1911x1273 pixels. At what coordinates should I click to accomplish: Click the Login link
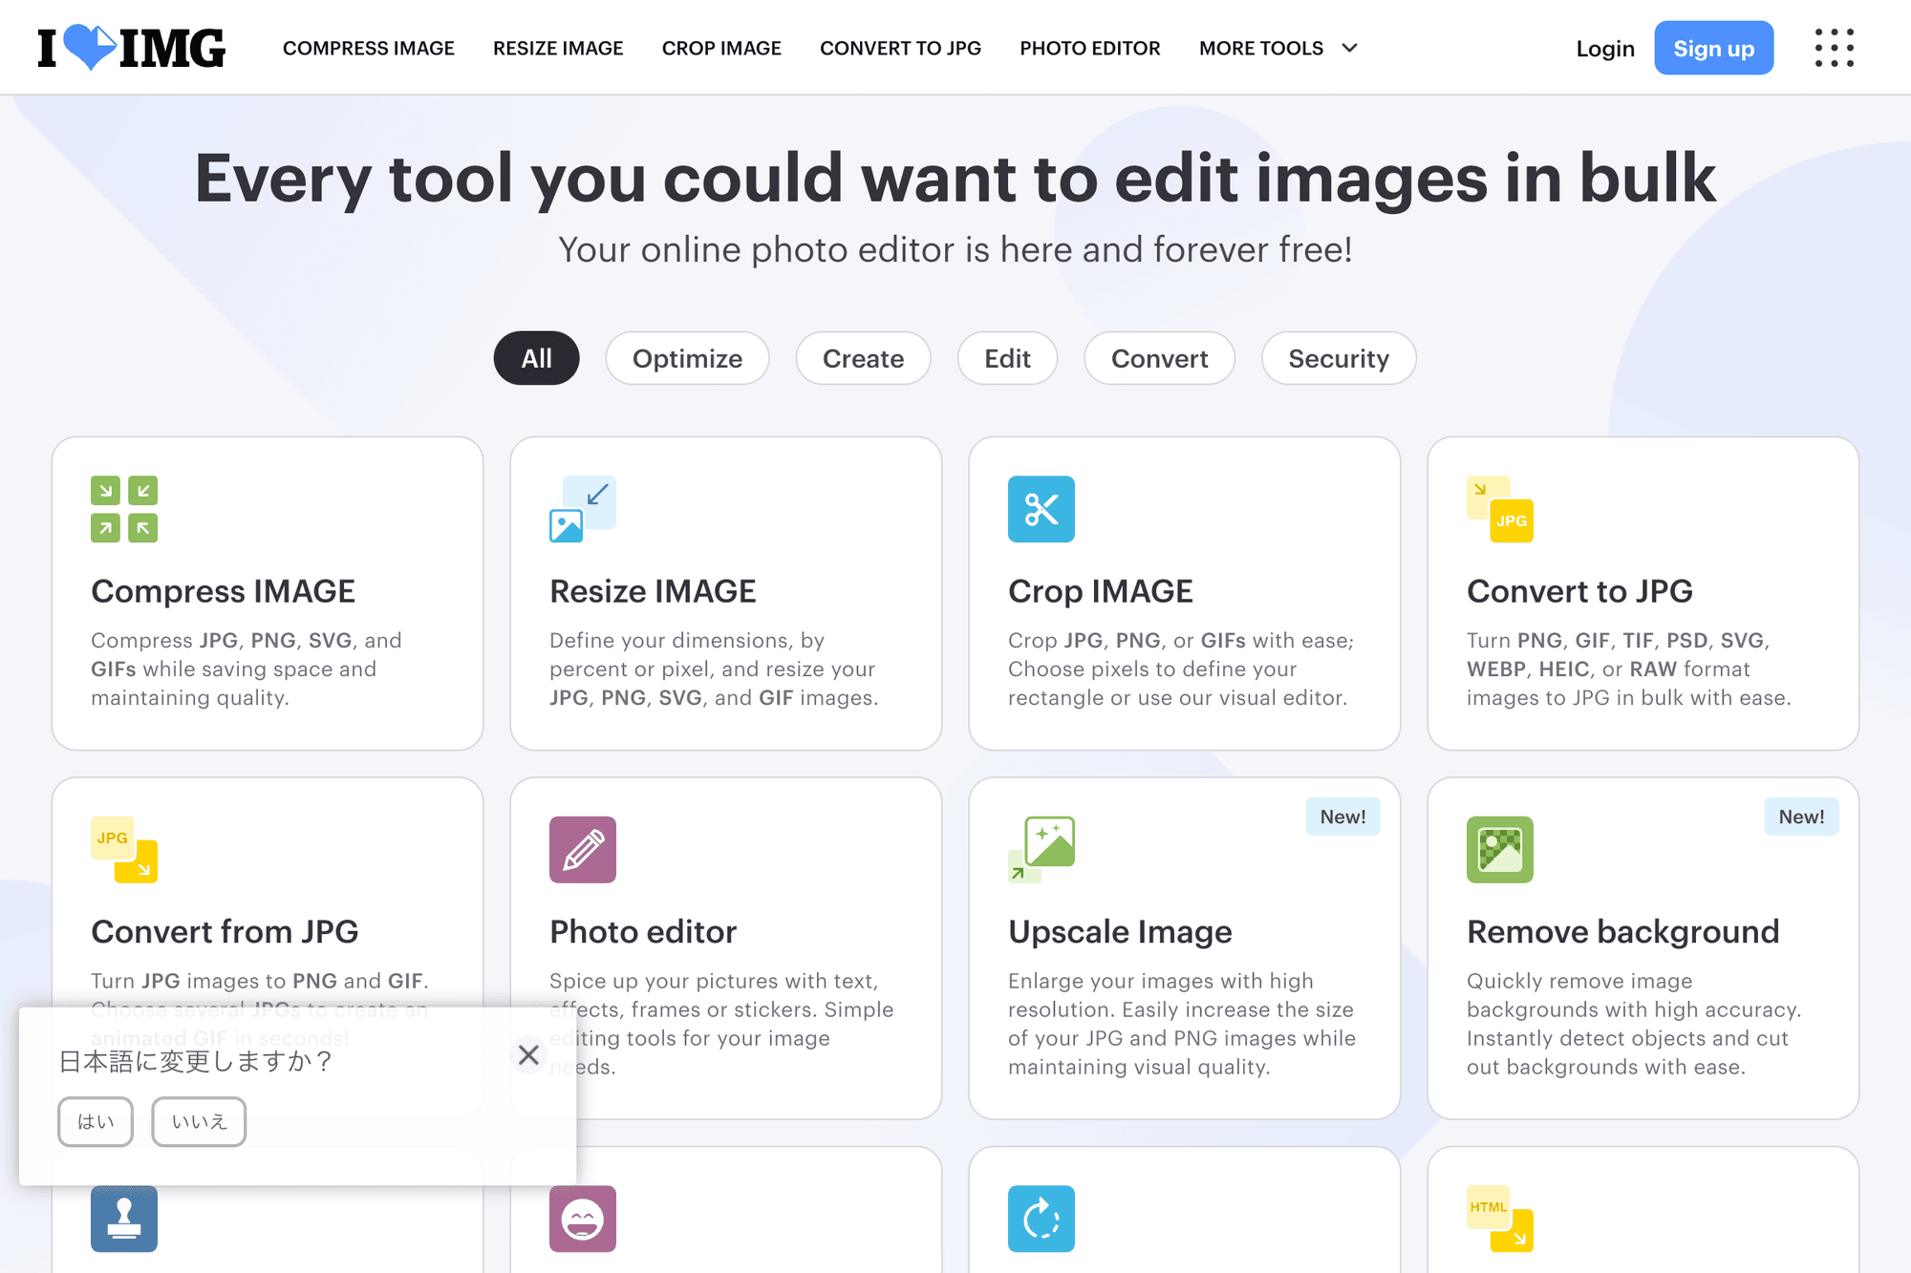1605,49
